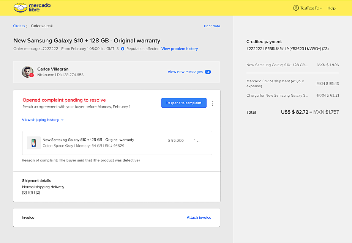Open the three-dot complaint options menu
This screenshot has height=243, width=352.
[212, 103]
